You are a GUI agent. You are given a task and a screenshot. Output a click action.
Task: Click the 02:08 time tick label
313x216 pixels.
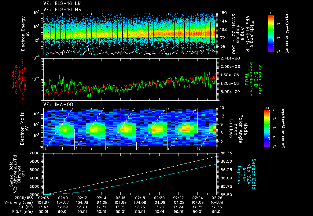(x=43, y=198)
